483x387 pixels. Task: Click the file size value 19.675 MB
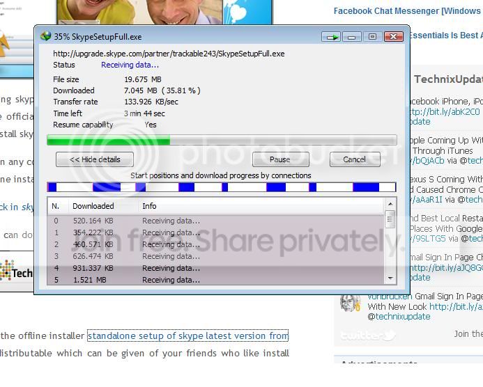point(143,79)
